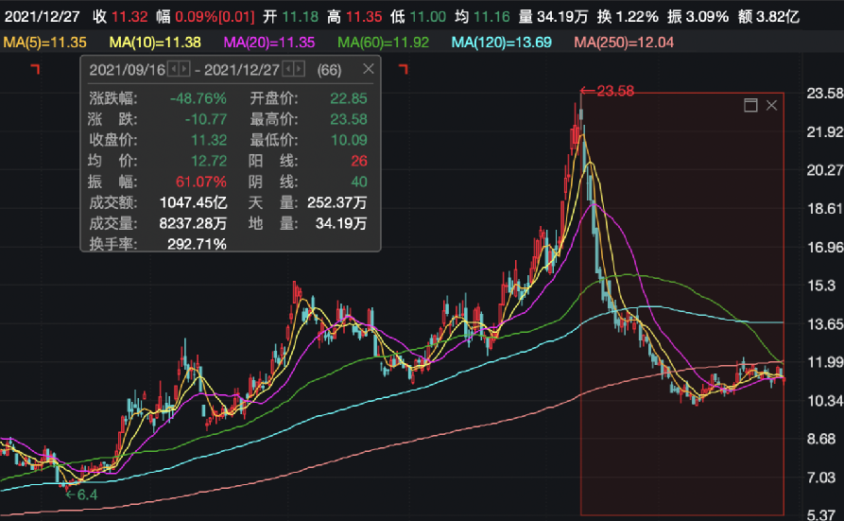Click the red corner marker right of the popup

[405, 69]
